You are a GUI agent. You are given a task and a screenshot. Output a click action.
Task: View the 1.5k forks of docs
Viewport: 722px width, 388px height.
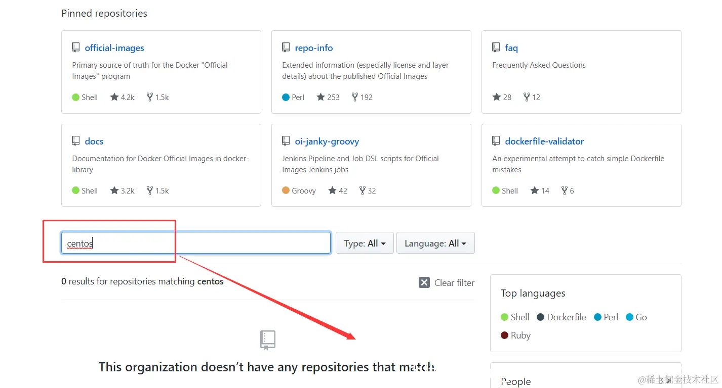pyautogui.click(x=157, y=190)
